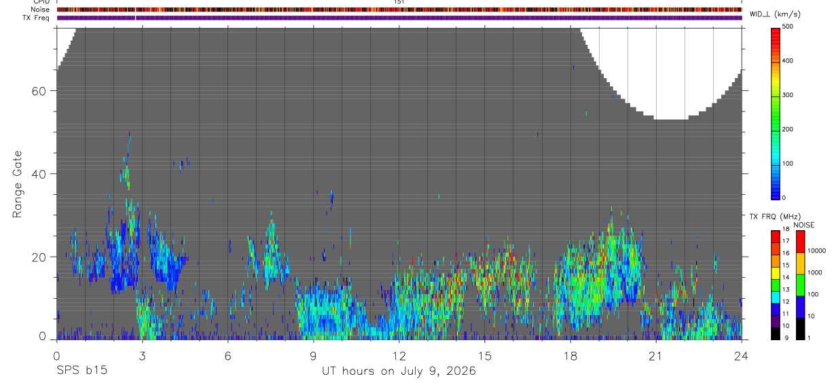Click the green segment of NOISE colorbar
Screen dimensions: 834x385
(x=800, y=285)
